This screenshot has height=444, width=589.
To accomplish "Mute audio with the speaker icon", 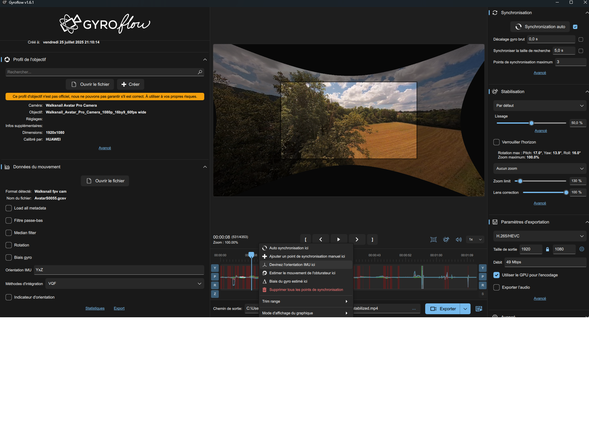I will click(458, 240).
